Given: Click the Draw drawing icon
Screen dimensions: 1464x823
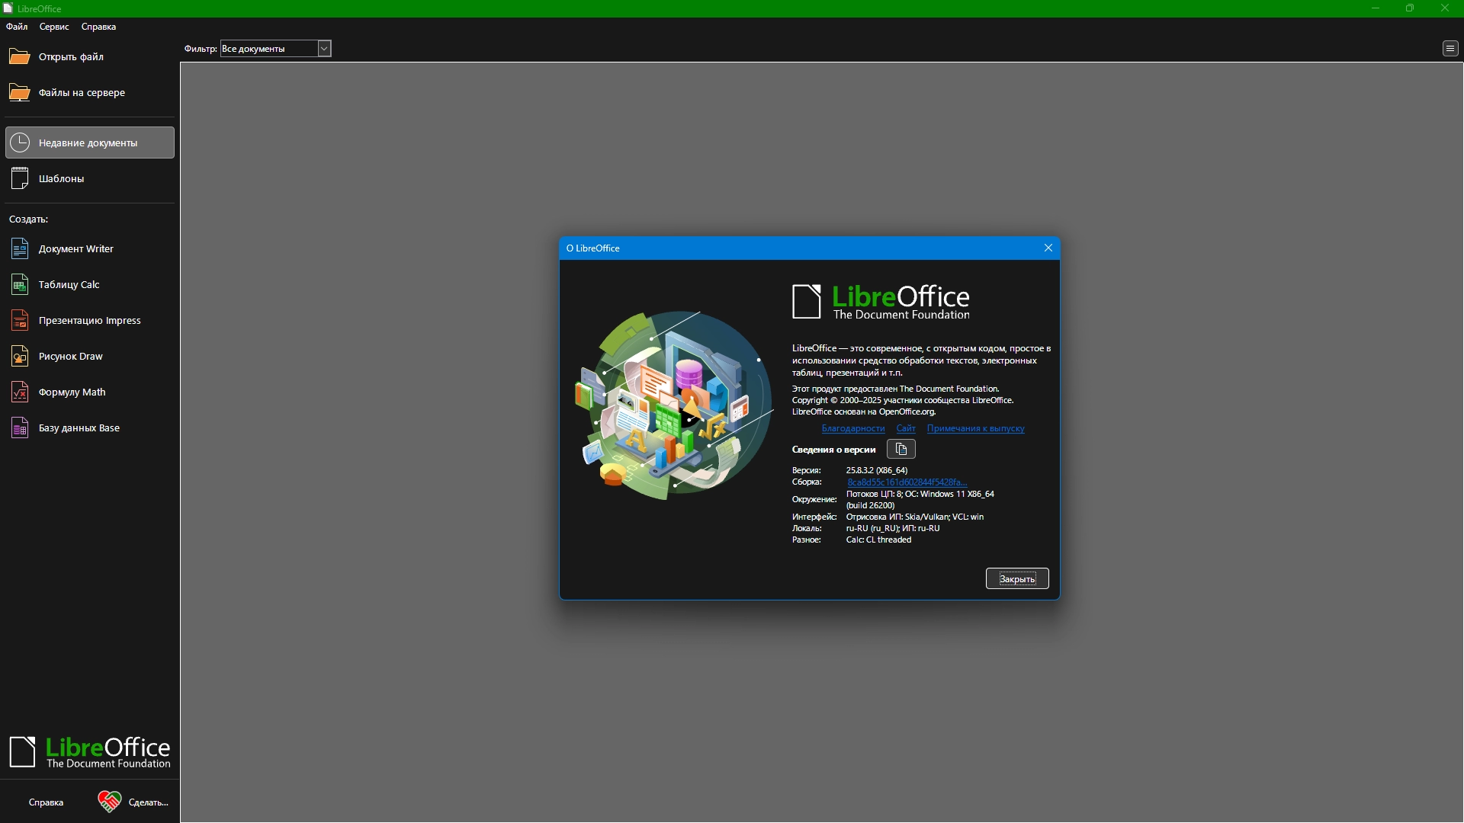Looking at the screenshot, I should pos(20,357).
